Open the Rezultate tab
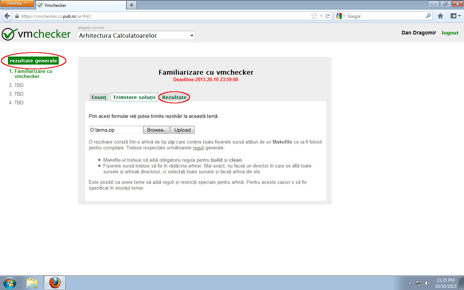464x290 pixels. (174, 97)
